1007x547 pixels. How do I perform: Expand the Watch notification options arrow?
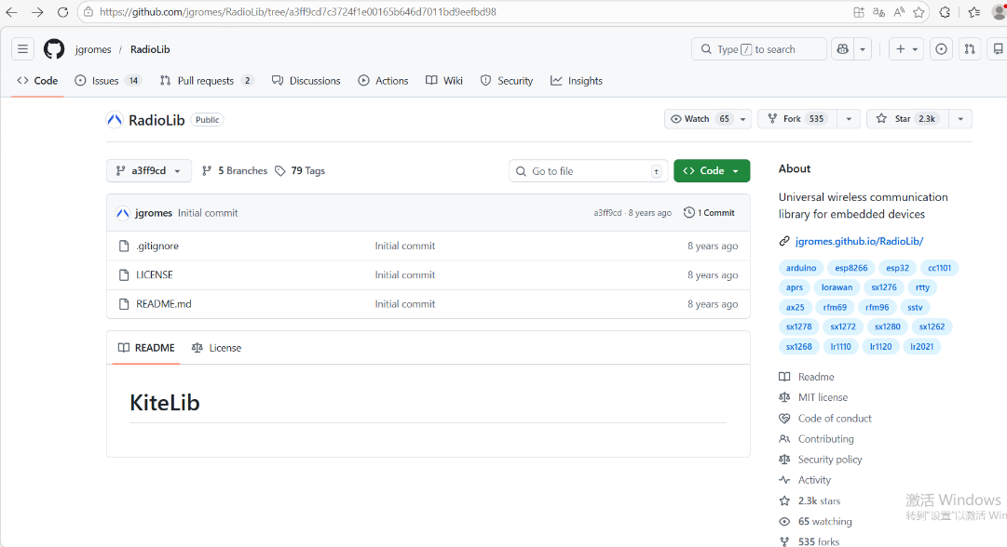743,119
